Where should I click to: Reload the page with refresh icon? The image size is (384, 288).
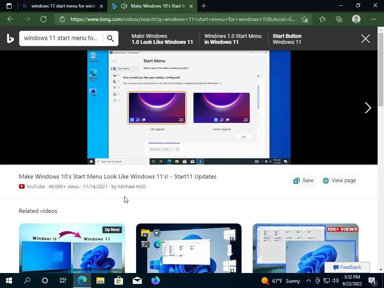[43, 19]
